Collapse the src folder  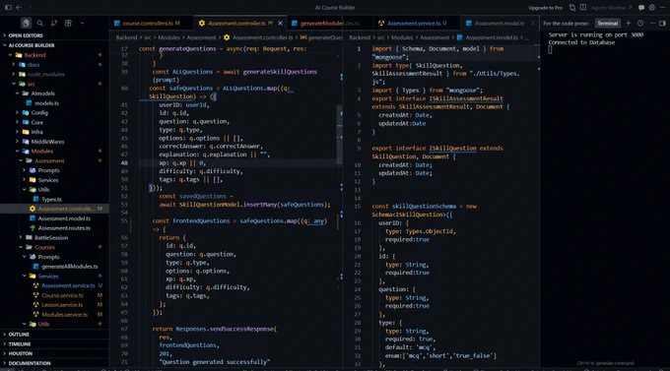[54, 84]
